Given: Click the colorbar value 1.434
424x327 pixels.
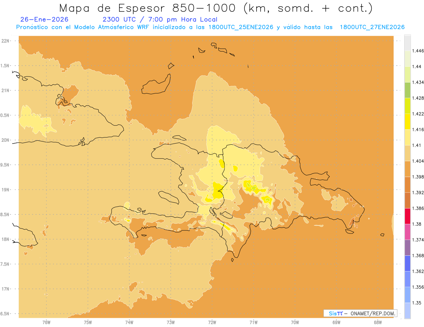Looking at the screenshot, I should (x=418, y=82).
